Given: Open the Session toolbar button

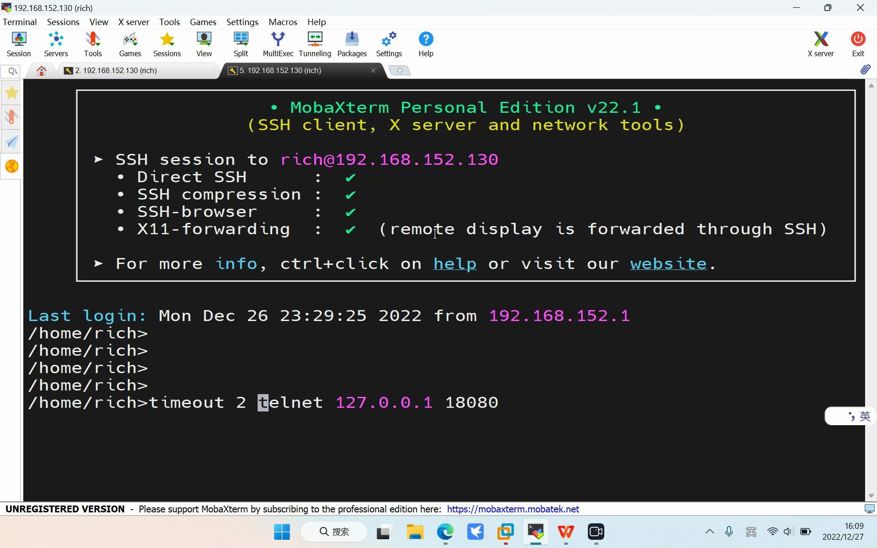Looking at the screenshot, I should pyautogui.click(x=19, y=44).
